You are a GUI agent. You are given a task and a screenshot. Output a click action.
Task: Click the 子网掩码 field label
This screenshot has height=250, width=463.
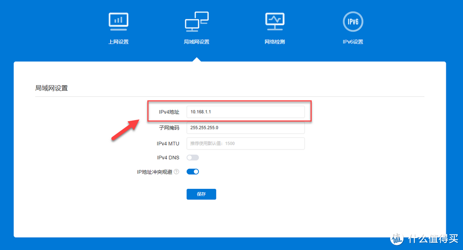pyautogui.click(x=169, y=128)
